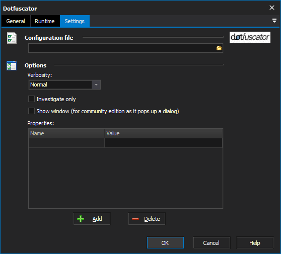Switch to the Runtime tab

[x=45, y=21]
